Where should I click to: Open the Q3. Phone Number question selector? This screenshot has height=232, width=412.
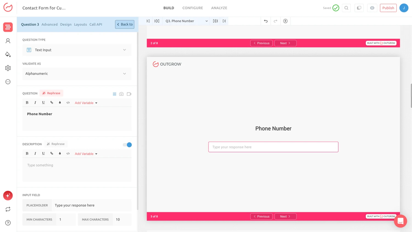(x=186, y=21)
